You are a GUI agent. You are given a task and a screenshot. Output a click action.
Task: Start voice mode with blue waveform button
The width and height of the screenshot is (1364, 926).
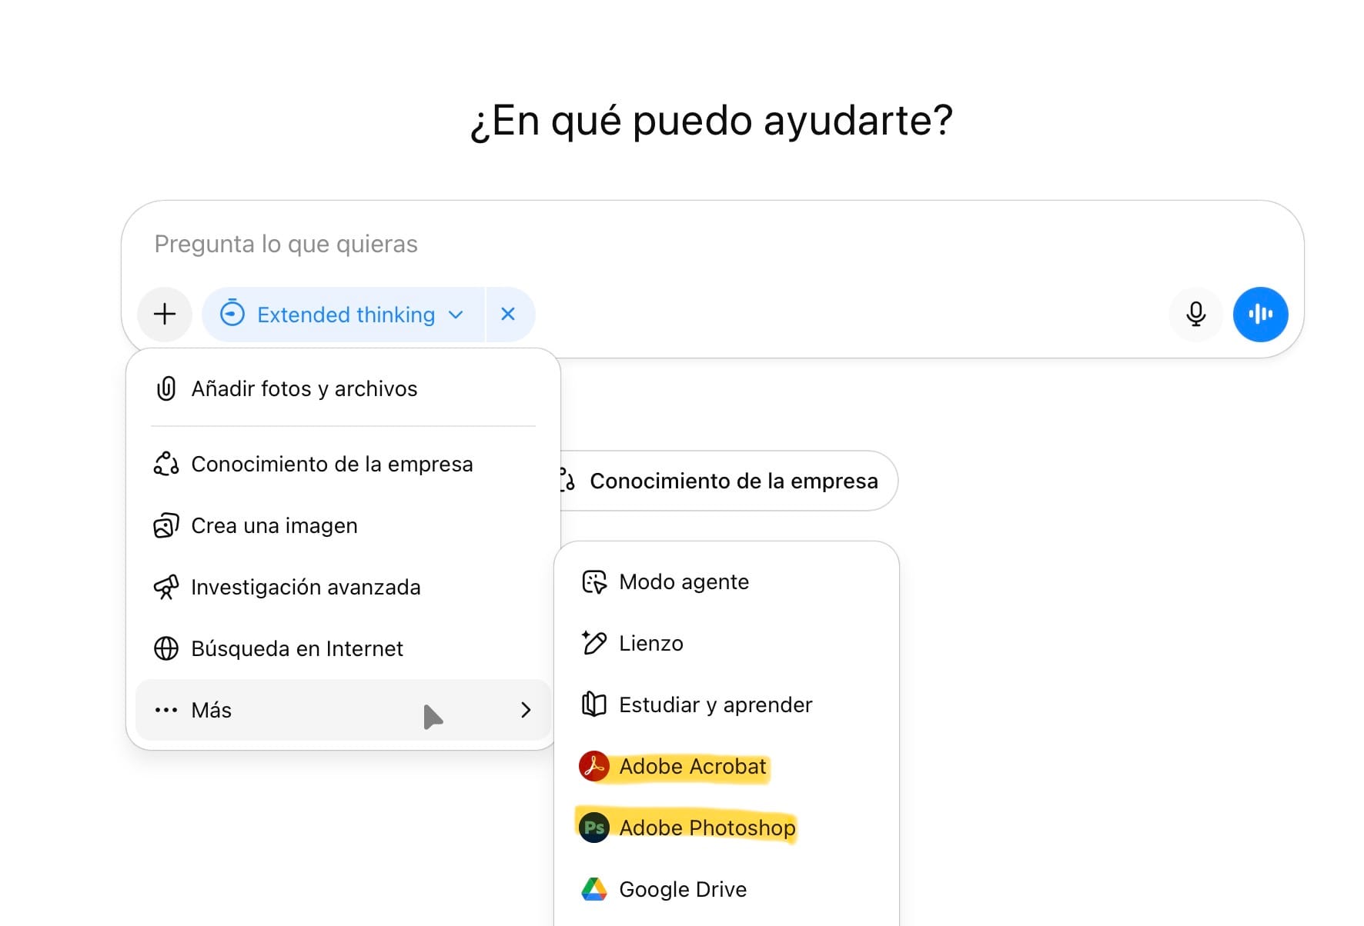click(x=1260, y=314)
